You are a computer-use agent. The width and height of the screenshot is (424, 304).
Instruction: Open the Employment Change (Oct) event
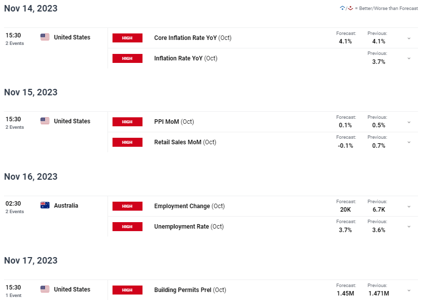[189, 206]
